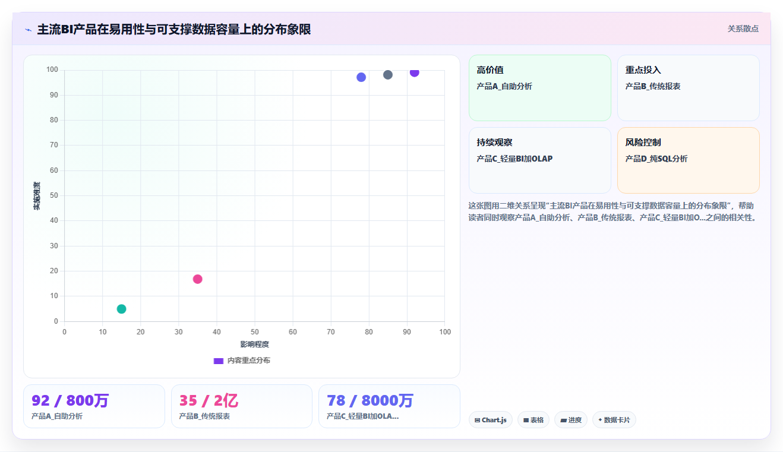This screenshot has height=452, width=783.
Task: Open the 重点投入 quadrant card
Action: (689, 88)
